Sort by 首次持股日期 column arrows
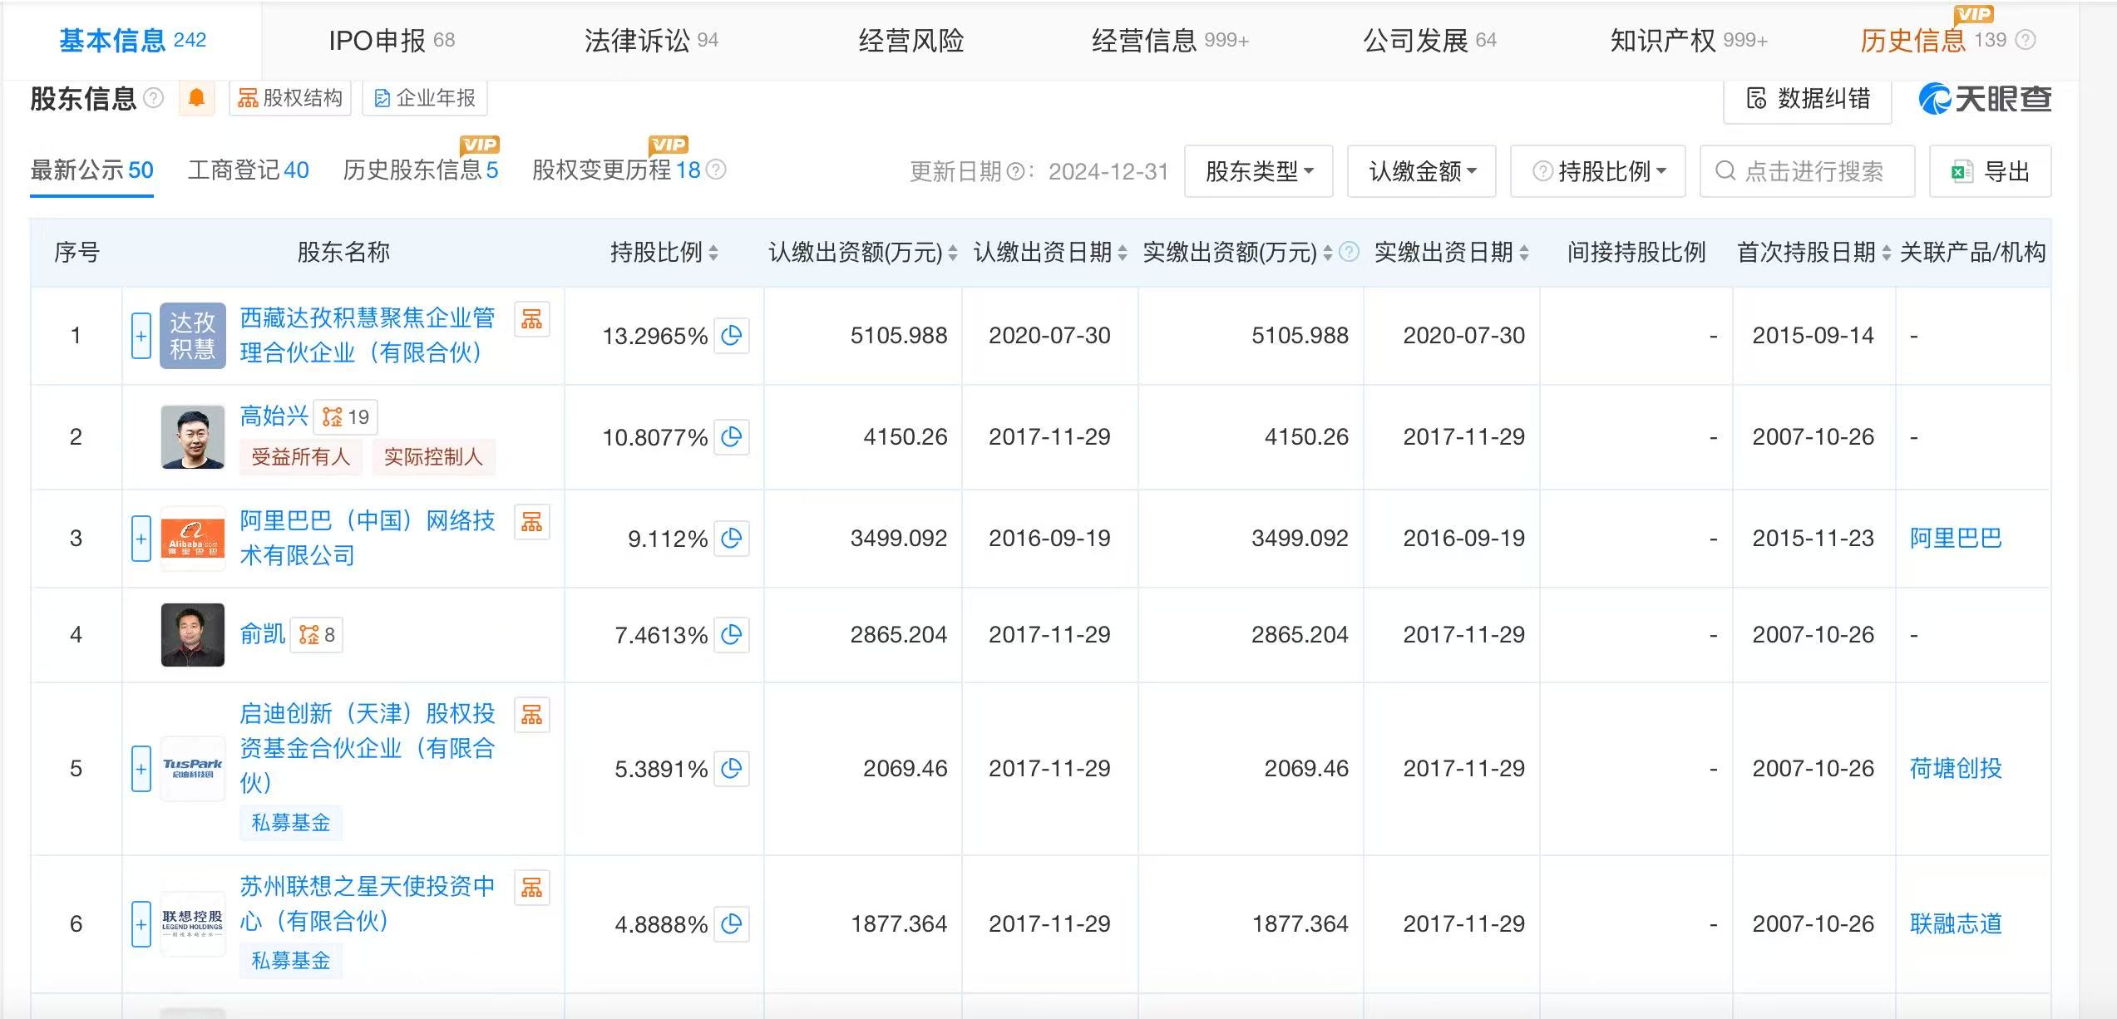 coord(1886,253)
